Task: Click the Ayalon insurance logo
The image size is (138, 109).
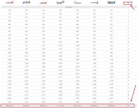Action: [26, 2]
